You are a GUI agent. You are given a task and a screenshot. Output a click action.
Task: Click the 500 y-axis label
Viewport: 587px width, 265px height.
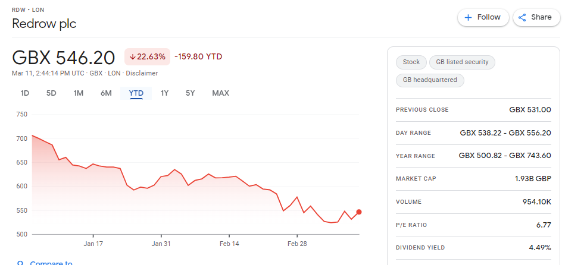pos(22,234)
